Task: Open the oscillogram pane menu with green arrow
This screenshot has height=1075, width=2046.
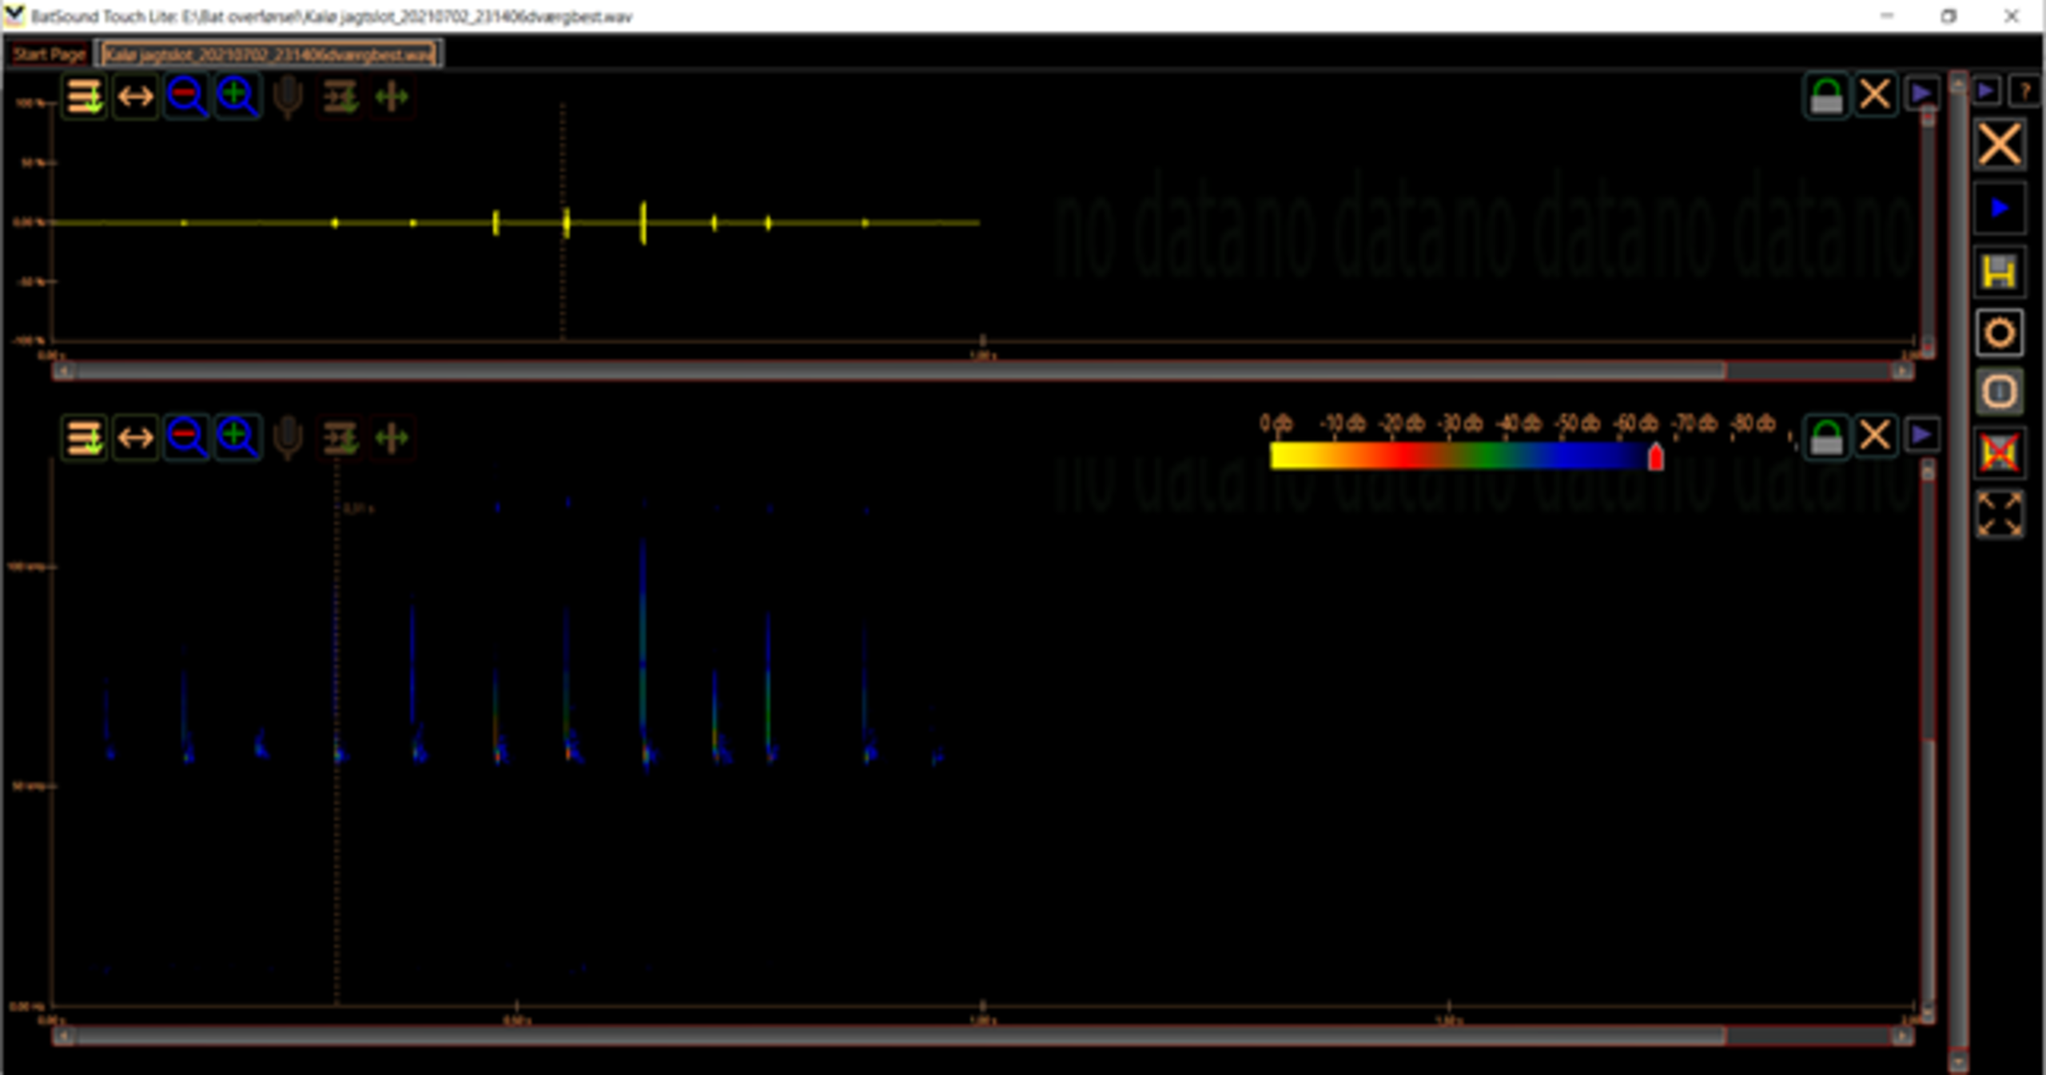Action: 84,97
